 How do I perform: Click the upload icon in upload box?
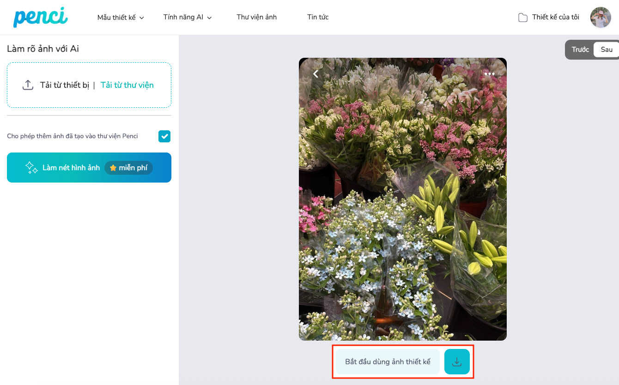(28, 85)
